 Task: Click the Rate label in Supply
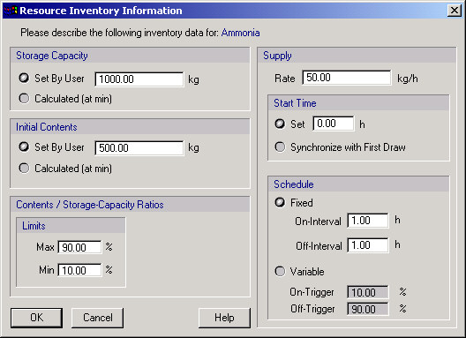coord(285,79)
